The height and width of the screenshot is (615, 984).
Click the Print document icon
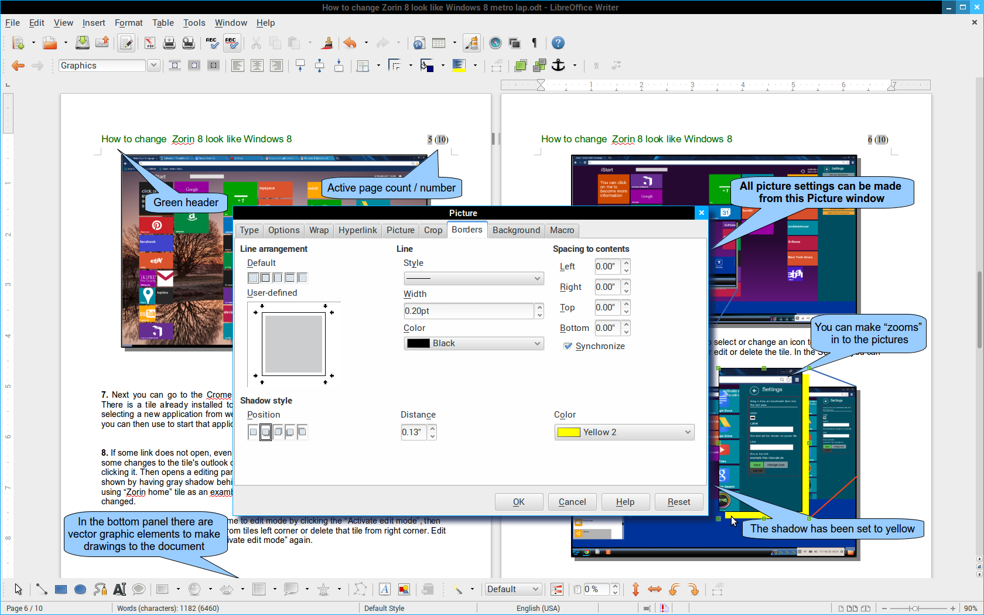point(169,43)
